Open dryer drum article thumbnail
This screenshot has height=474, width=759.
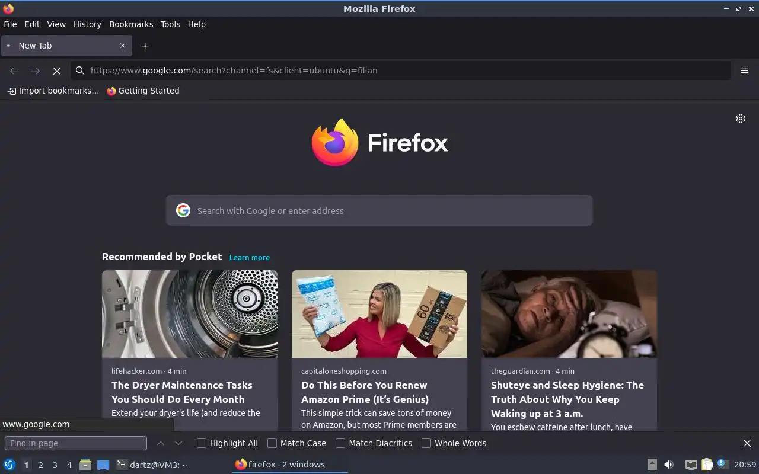[190, 314]
